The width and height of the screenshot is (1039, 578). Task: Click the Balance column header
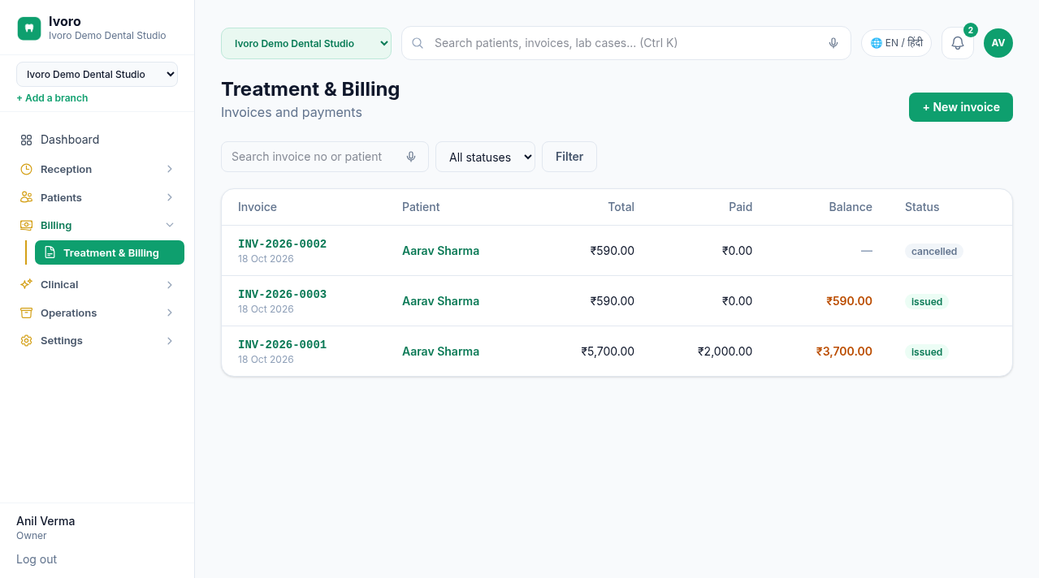tap(851, 207)
